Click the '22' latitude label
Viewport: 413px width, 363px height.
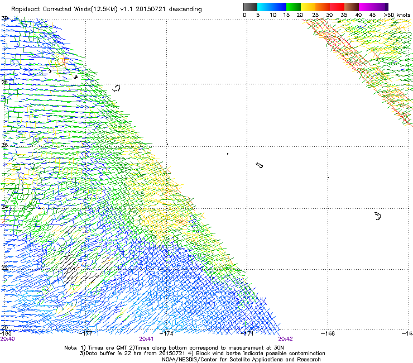coord(4,268)
